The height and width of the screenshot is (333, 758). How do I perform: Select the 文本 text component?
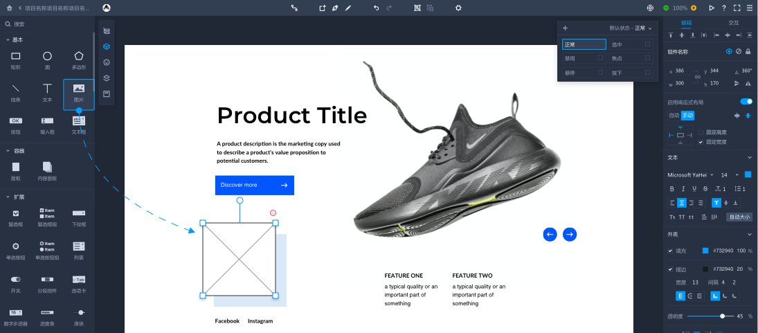(47, 92)
